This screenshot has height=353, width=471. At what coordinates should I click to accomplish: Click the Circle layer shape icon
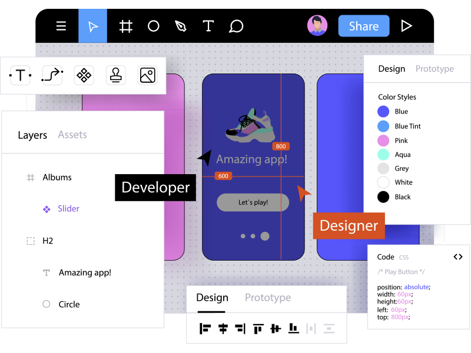pos(47,304)
